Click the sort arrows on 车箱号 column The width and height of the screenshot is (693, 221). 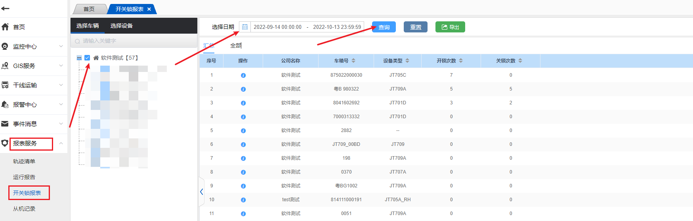pyautogui.click(x=353, y=61)
